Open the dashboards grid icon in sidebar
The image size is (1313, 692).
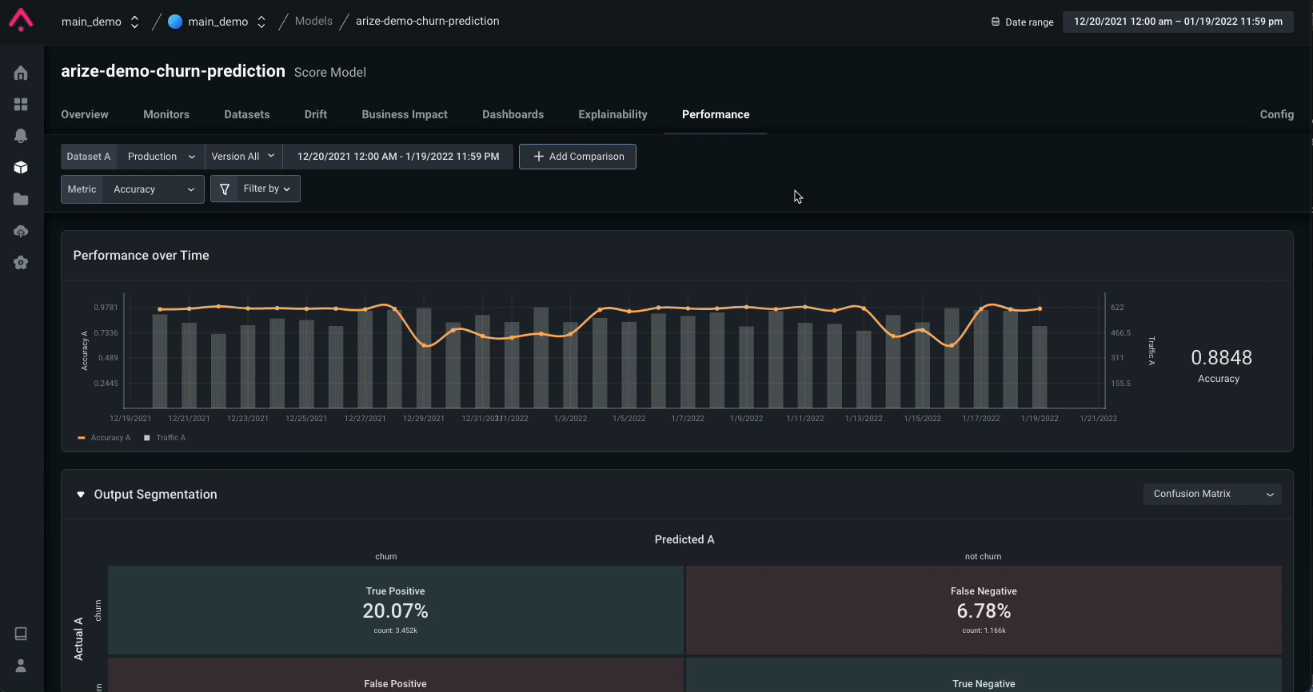pyautogui.click(x=21, y=105)
